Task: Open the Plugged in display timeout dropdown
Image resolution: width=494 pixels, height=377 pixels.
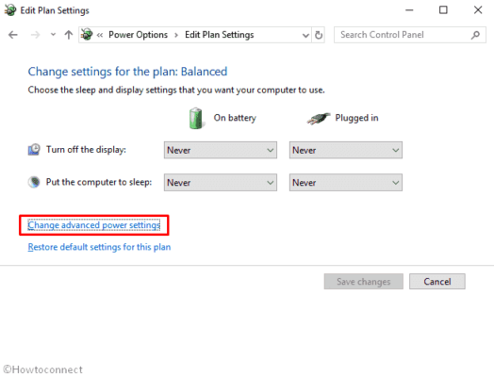Action: (x=346, y=150)
